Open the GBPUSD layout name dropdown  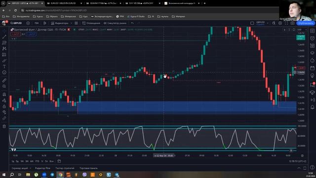coord(262,23)
